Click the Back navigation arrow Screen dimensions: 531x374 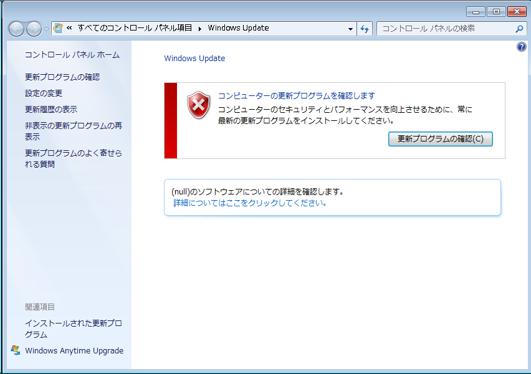coord(16,29)
